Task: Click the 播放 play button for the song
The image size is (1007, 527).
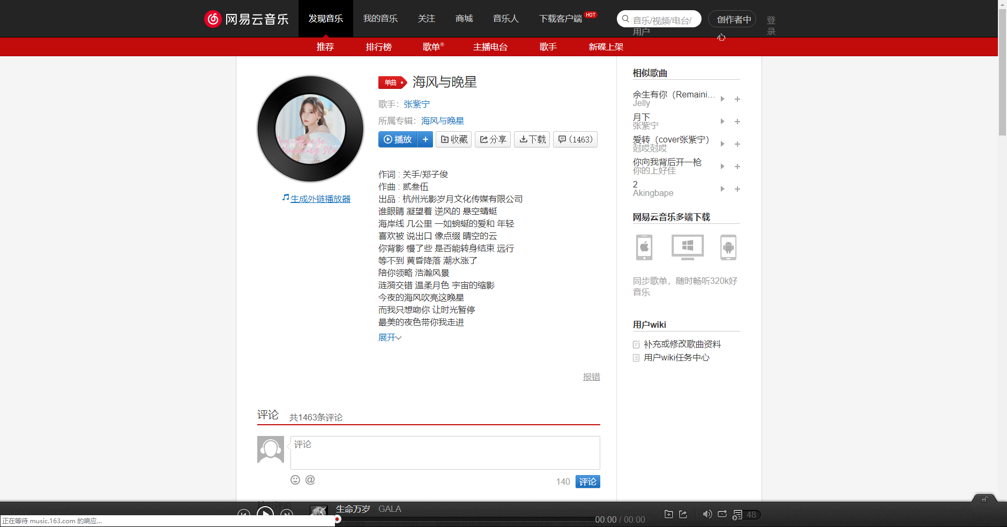Action: (x=398, y=139)
